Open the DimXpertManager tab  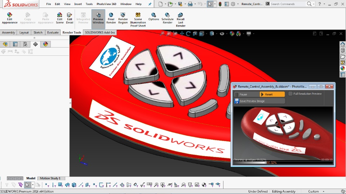[35, 44]
